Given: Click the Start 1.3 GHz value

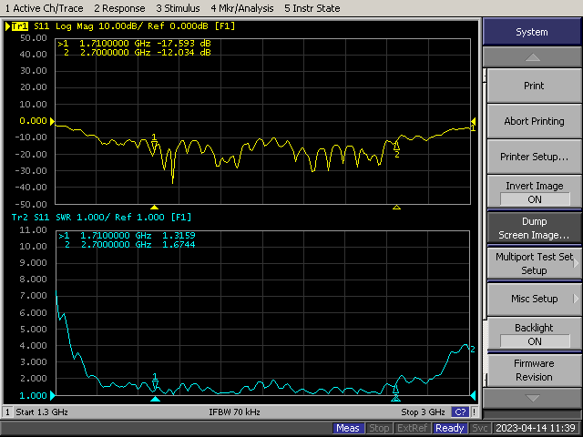Looking at the screenshot, I should (42, 412).
